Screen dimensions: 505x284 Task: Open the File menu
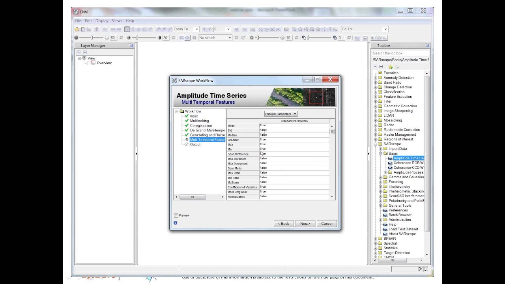click(x=78, y=21)
